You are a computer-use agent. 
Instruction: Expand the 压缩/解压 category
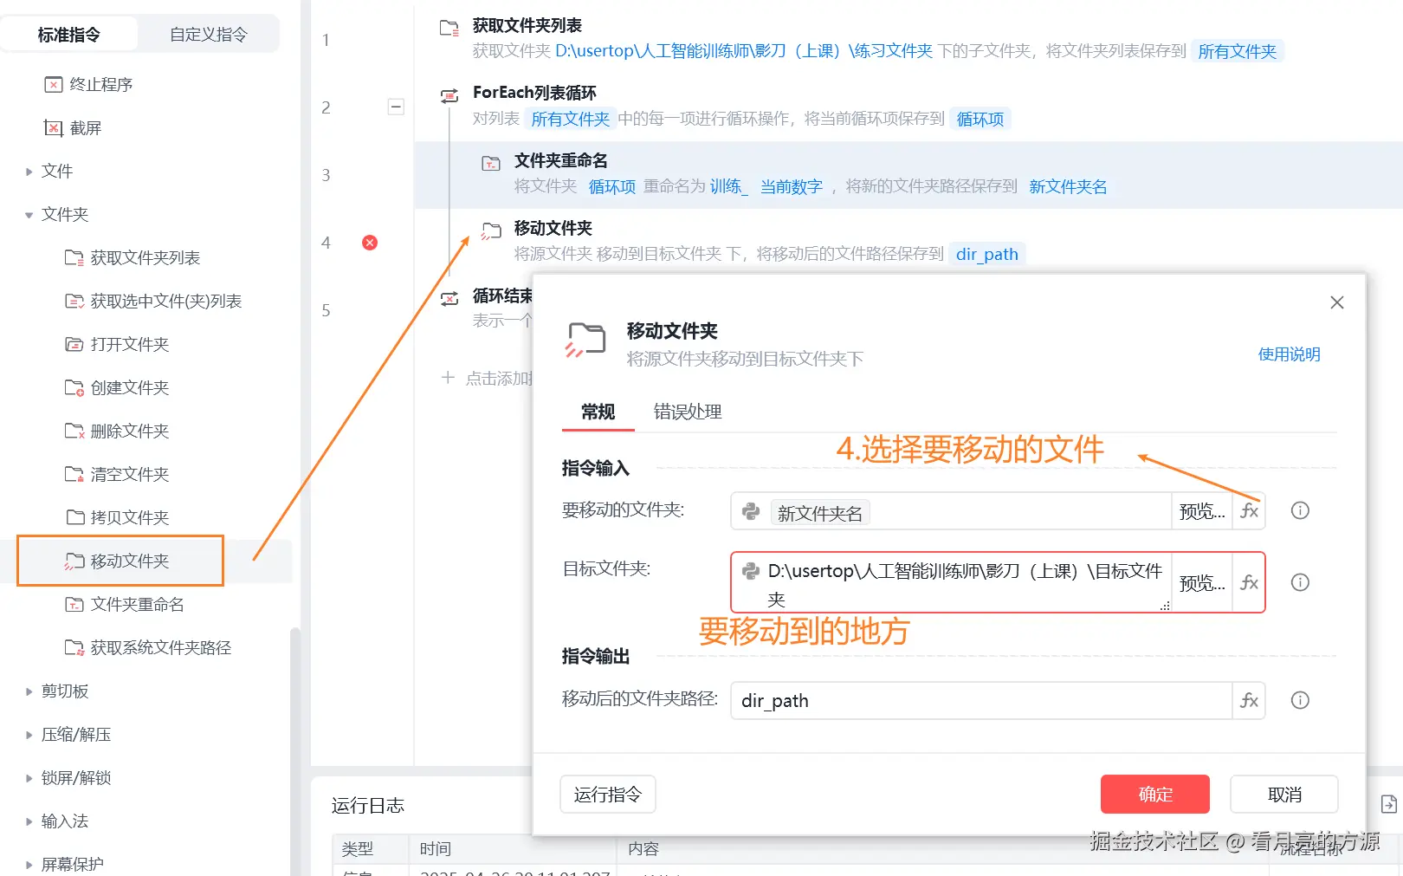[x=29, y=735]
